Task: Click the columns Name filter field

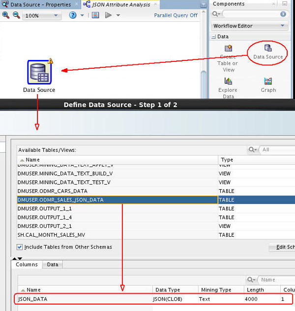Action: [x=277, y=280]
